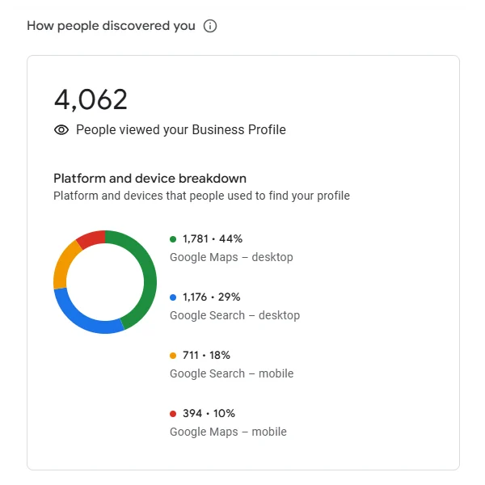Click the 4,062 total views number
The width and height of the screenshot is (485, 485).
[x=91, y=99]
